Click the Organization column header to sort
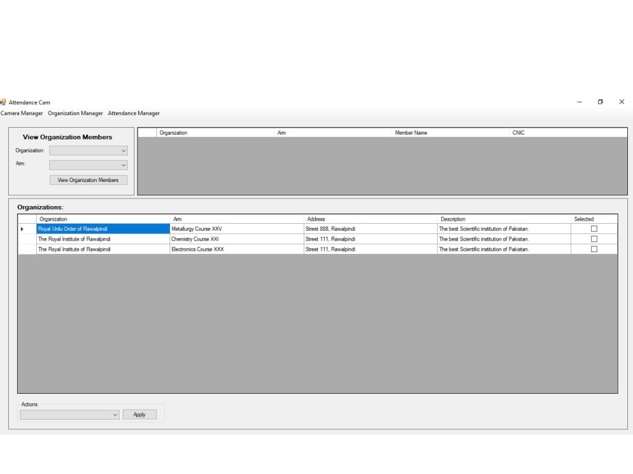The image size is (633, 474). click(101, 219)
